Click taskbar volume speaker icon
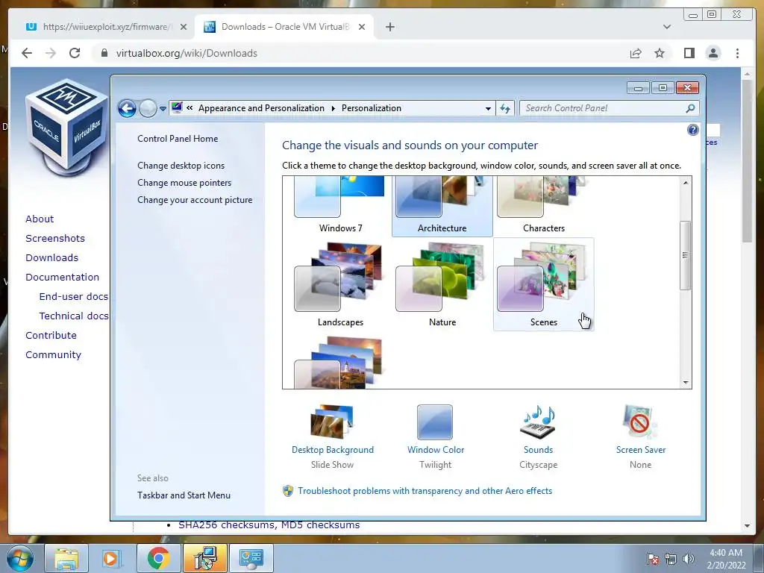764x573 pixels. click(x=689, y=559)
